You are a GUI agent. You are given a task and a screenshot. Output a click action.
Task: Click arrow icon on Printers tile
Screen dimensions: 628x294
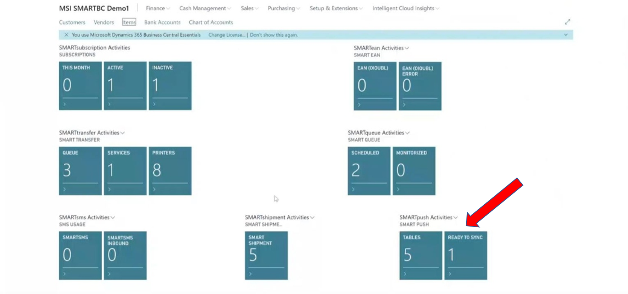(154, 190)
